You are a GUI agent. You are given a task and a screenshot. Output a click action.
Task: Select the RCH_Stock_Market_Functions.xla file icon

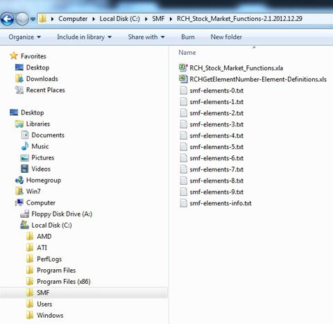pos(183,67)
